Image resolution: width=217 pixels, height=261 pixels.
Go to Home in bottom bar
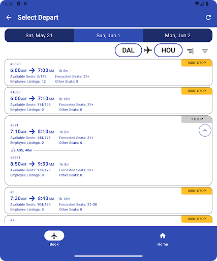point(163,239)
